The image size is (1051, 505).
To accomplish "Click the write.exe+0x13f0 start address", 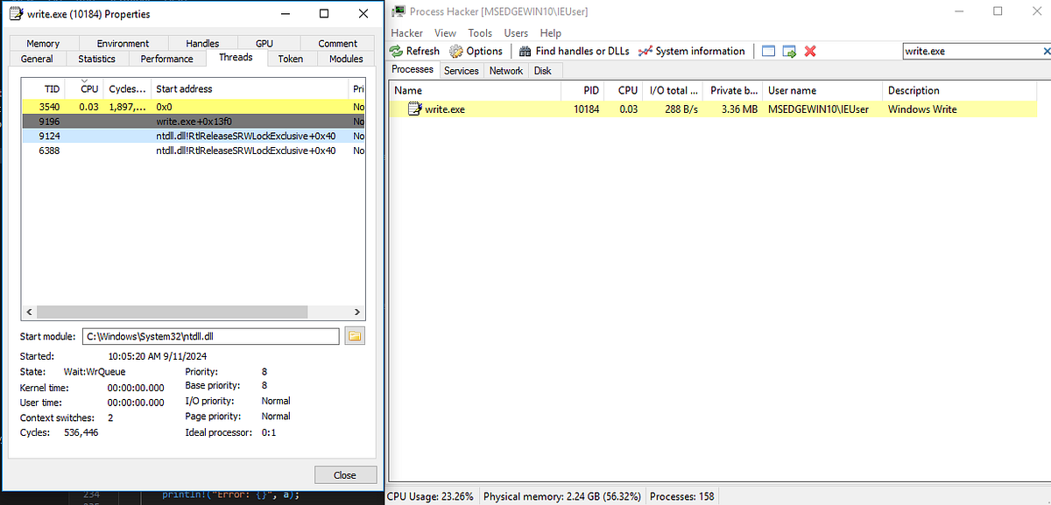I will 193,121.
